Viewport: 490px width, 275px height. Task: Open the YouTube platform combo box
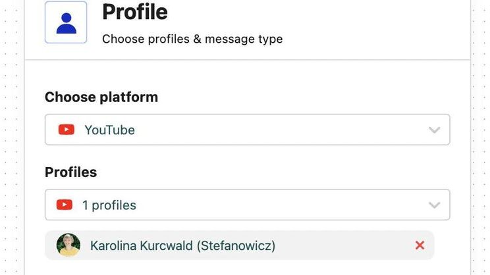(x=247, y=130)
